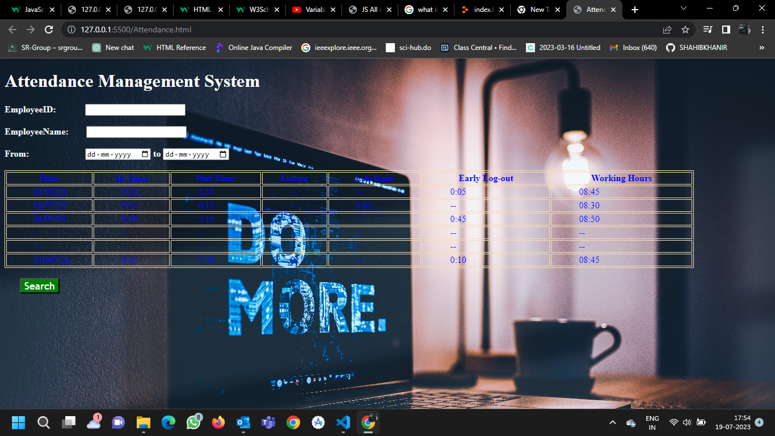
Task: Reload the Attendance page
Action: coord(49,30)
